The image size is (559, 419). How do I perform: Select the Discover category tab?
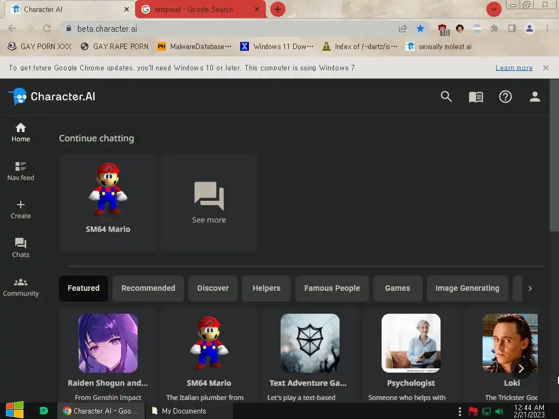[x=213, y=288]
